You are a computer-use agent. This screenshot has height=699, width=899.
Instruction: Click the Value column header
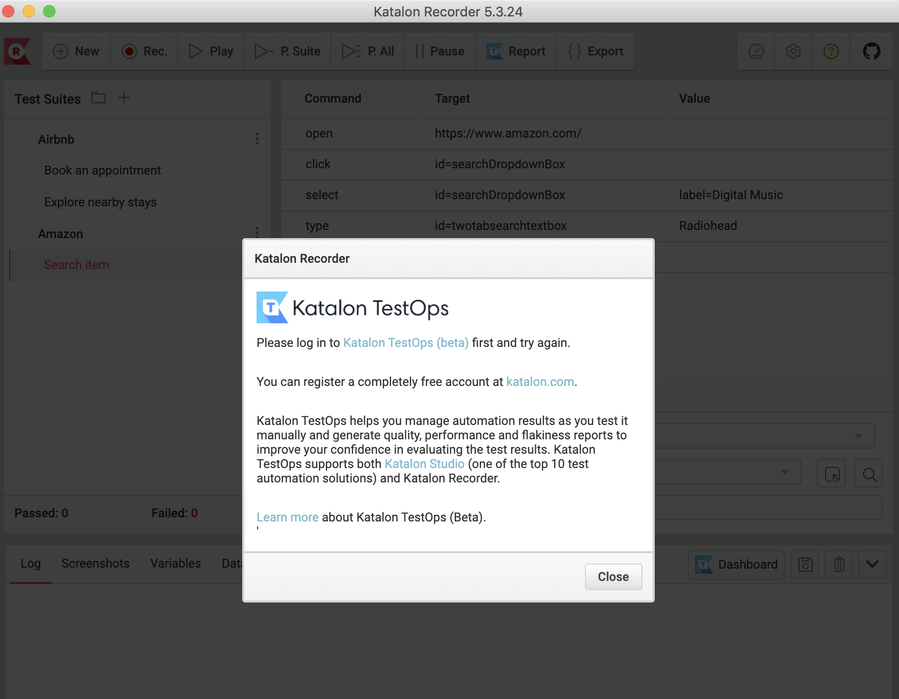coord(695,99)
